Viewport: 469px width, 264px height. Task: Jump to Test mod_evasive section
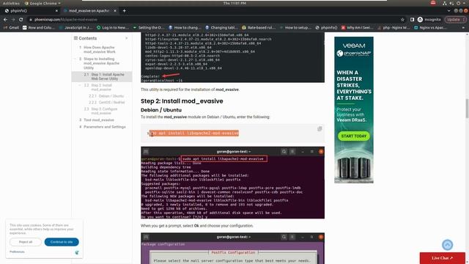(99, 120)
